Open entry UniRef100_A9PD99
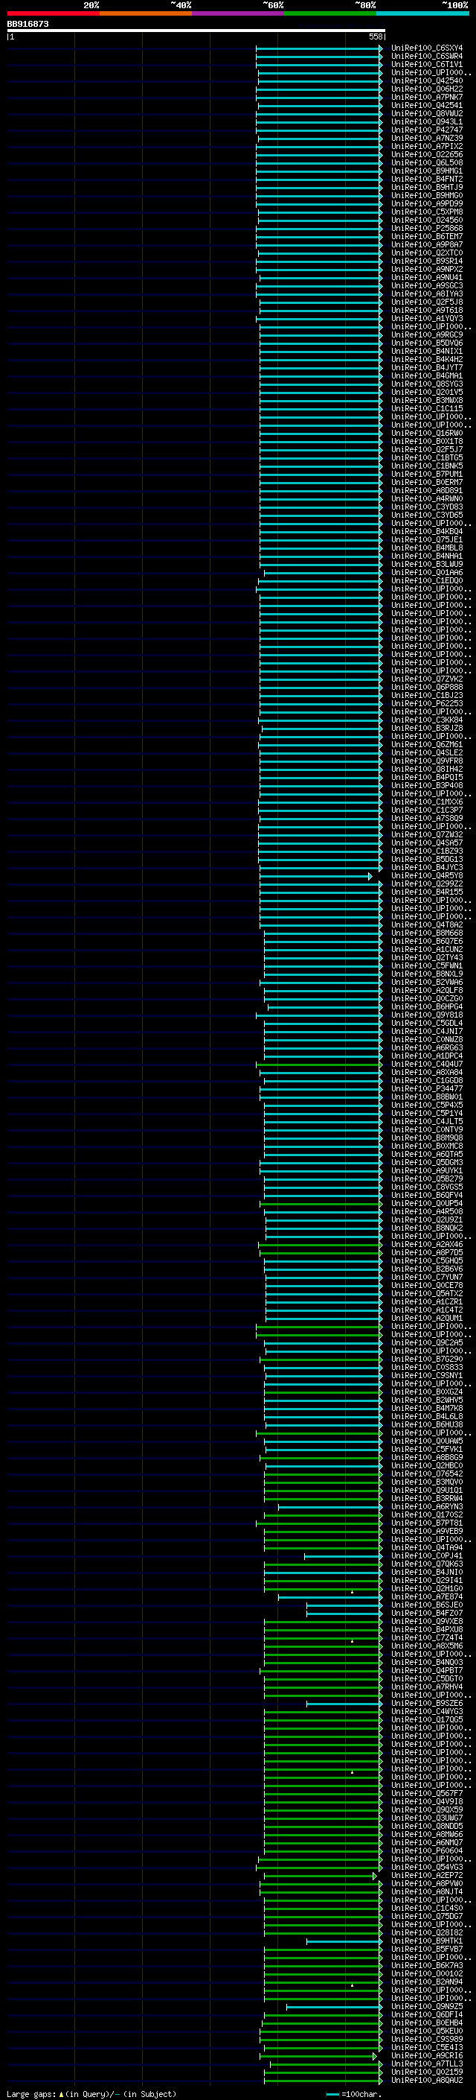This screenshot has width=476, height=2100. [x=426, y=204]
